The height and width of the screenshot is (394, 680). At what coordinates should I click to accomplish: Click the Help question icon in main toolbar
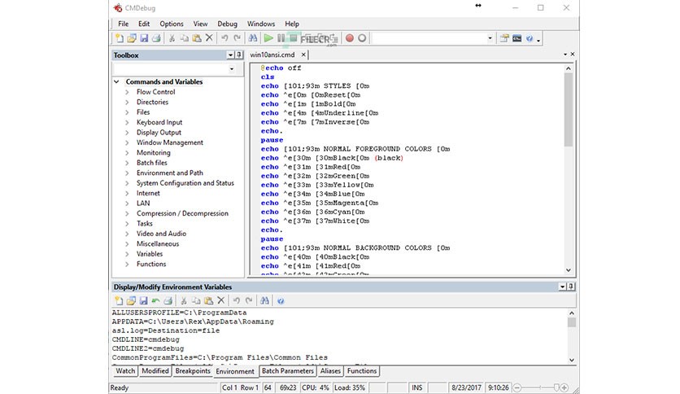tap(530, 38)
